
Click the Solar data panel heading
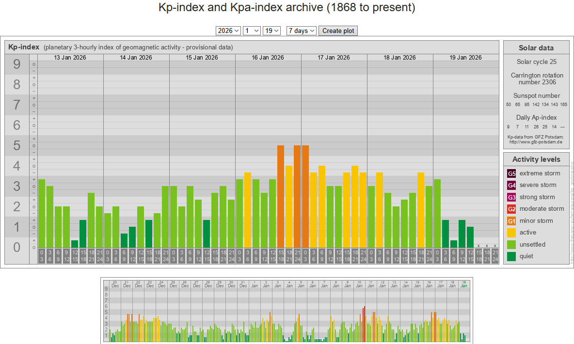[536, 47]
